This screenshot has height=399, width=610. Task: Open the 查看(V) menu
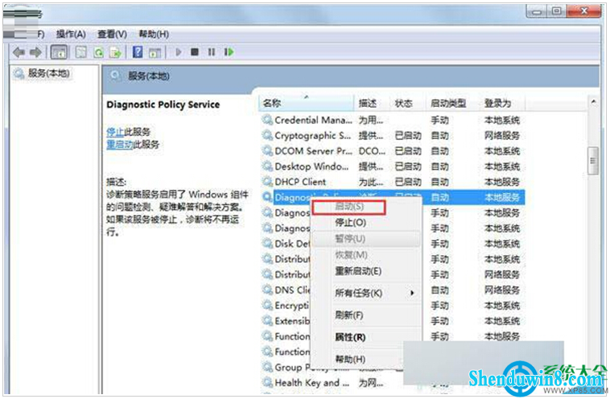(x=112, y=35)
